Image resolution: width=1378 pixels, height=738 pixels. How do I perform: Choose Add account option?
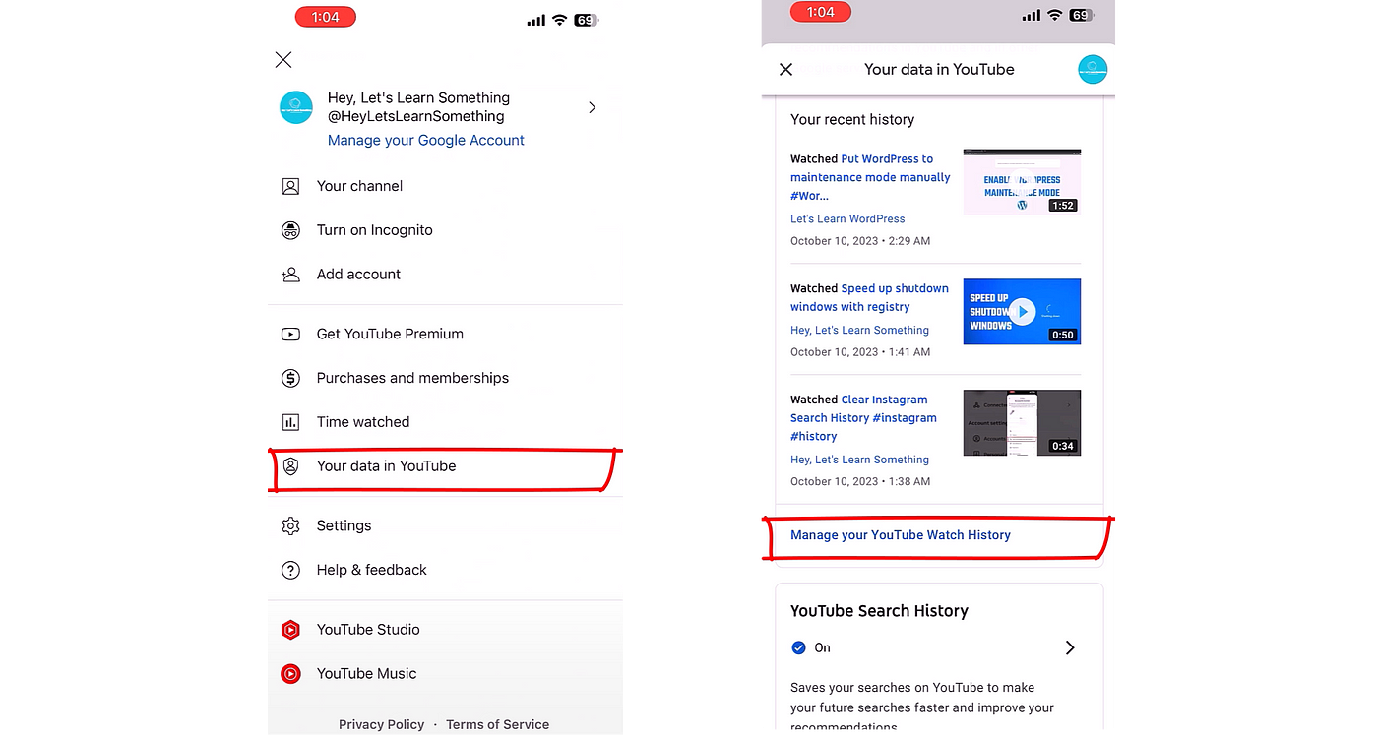[x=358, y=275]
